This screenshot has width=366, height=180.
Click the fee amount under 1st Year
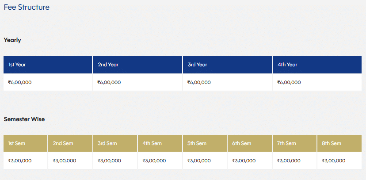click(19, 82)
